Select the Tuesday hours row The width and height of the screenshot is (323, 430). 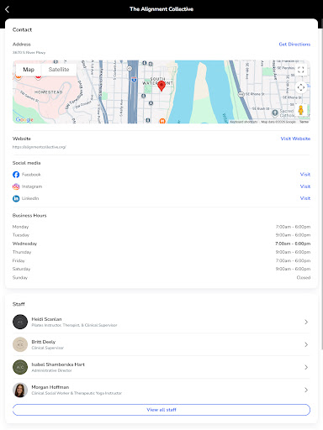161,235
